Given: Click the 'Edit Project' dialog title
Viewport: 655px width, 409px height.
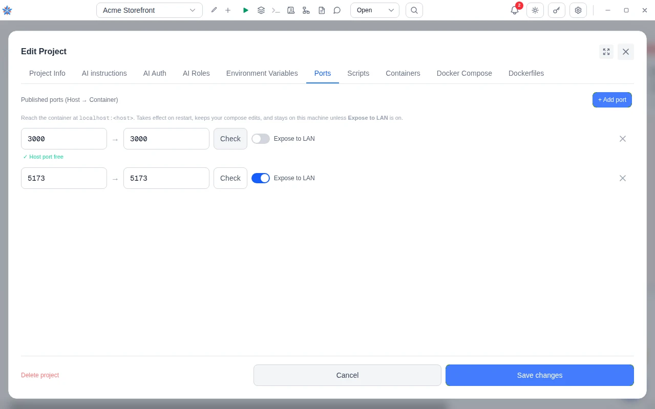Looking at the screenshot, I should click(44, 51).
